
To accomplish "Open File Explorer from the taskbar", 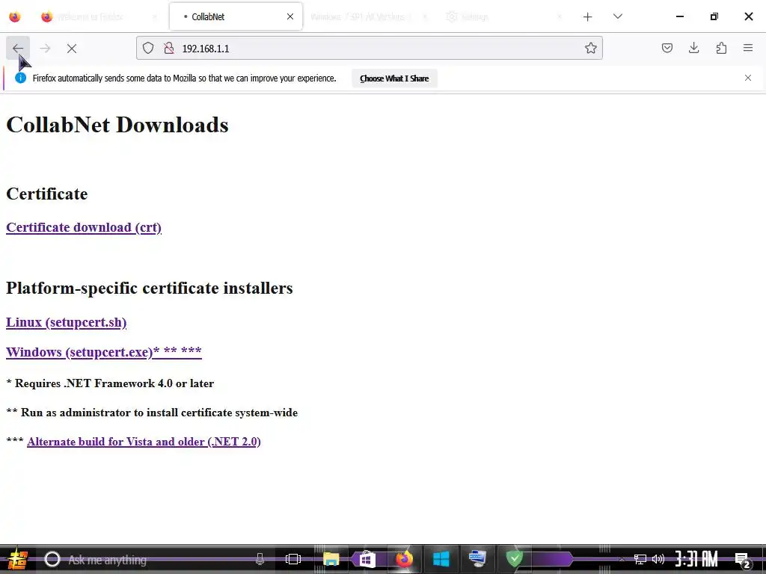I will coord(331,559).
